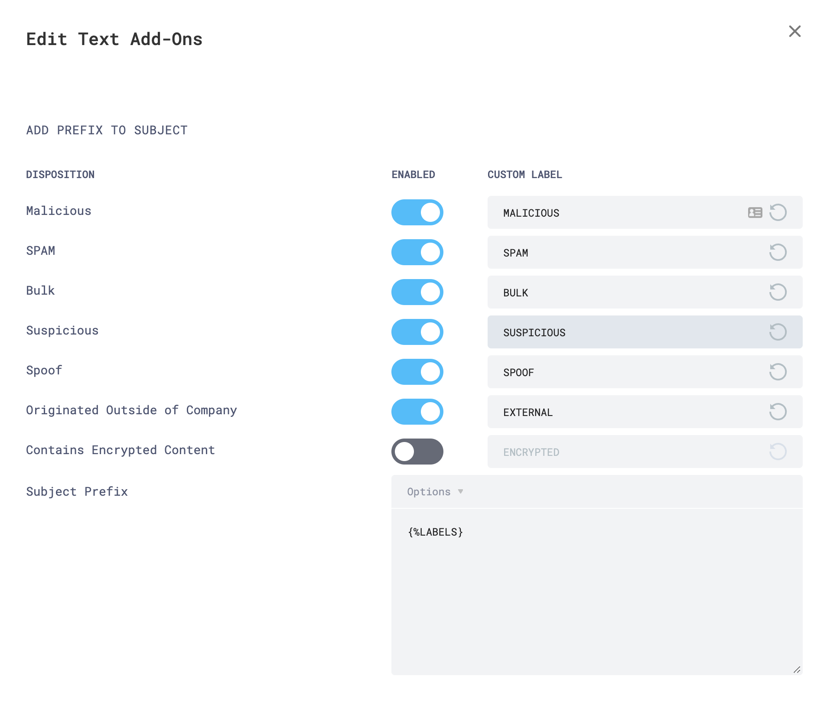Screen dimensions: 827x715
Task: Reset the SPOOF custom label
Action: tap(778, 372)
